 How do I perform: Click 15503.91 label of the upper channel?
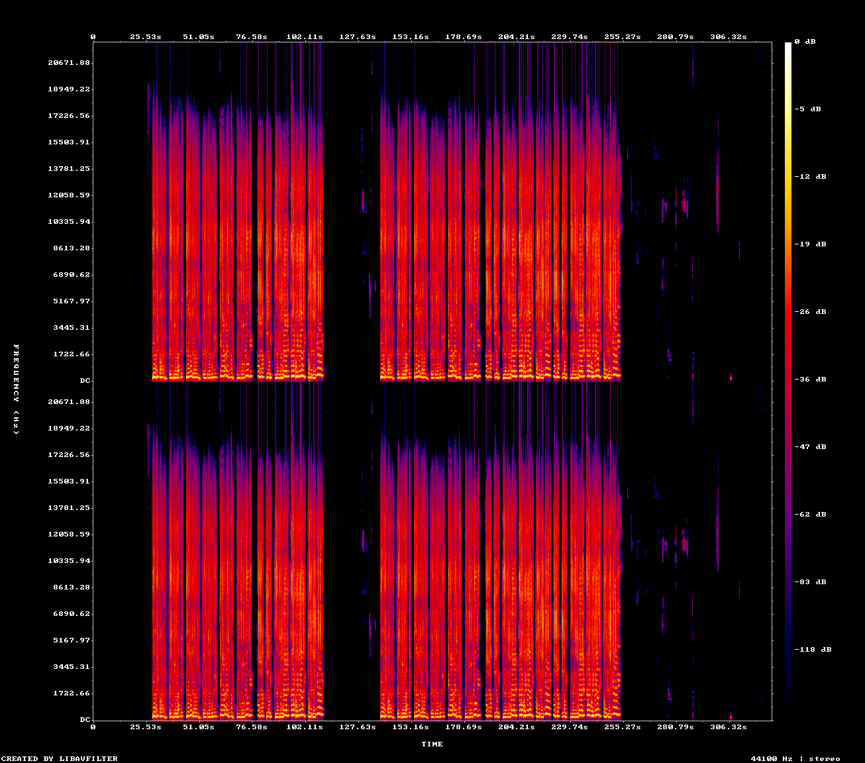(x=69, y=142)
